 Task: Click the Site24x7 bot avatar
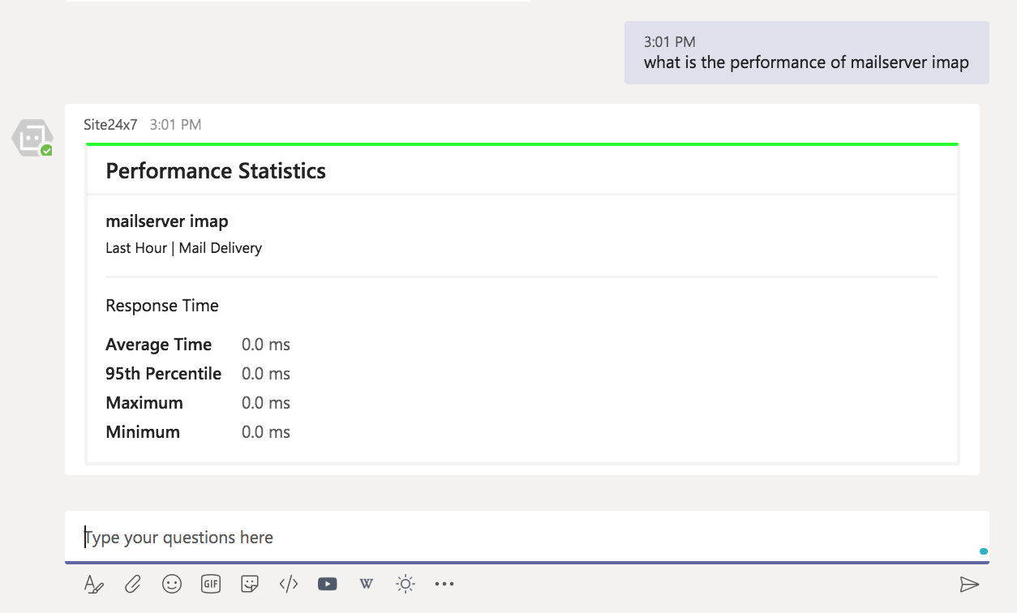32,138
